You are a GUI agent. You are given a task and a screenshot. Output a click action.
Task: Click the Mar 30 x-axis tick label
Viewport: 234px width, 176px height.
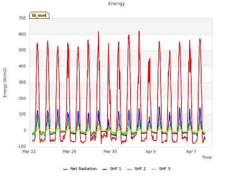[x=110, y=151]
